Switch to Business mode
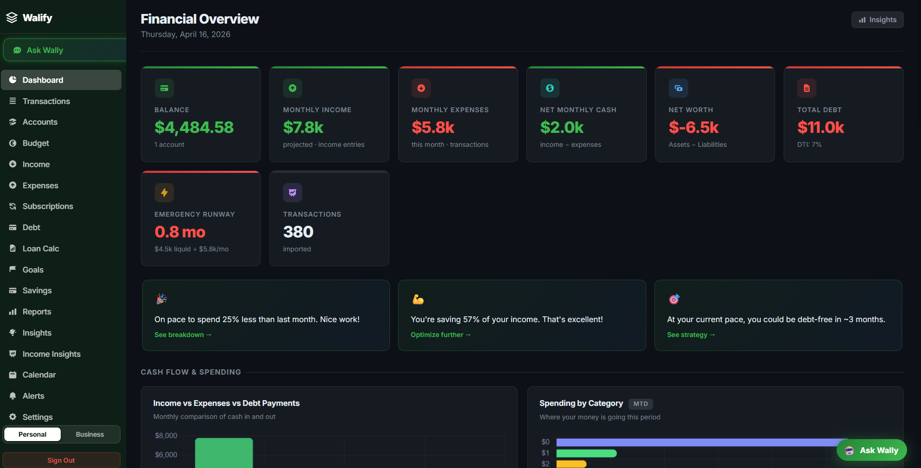 [x=90, y=434]
